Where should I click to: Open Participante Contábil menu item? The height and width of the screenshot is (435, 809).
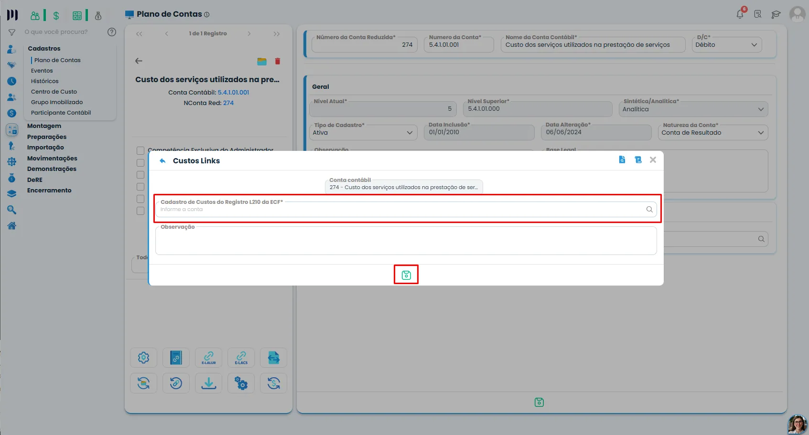(61, 113)
